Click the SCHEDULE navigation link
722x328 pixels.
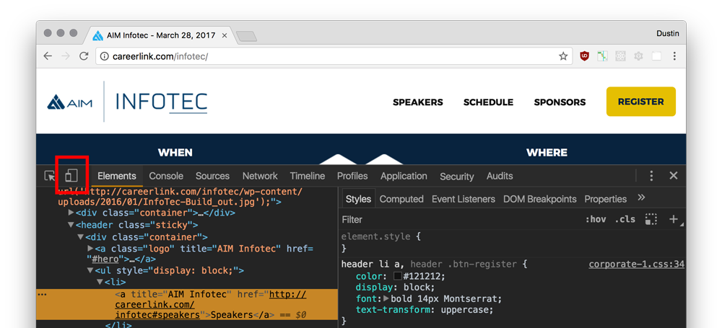pos(488,102)
